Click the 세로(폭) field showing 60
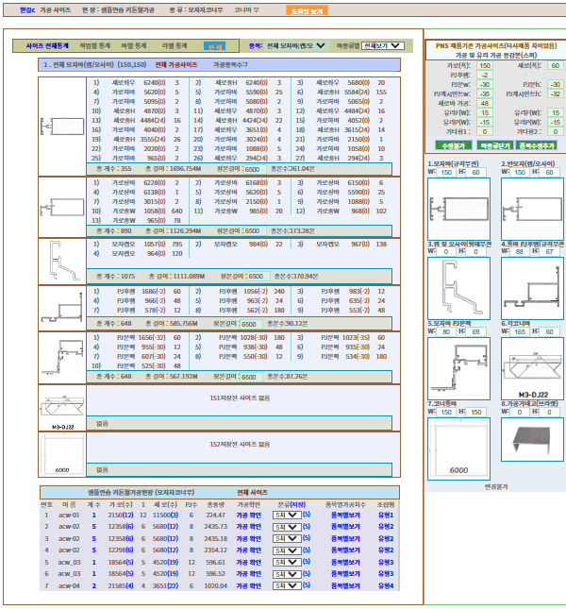 click(x=555, y=66)
